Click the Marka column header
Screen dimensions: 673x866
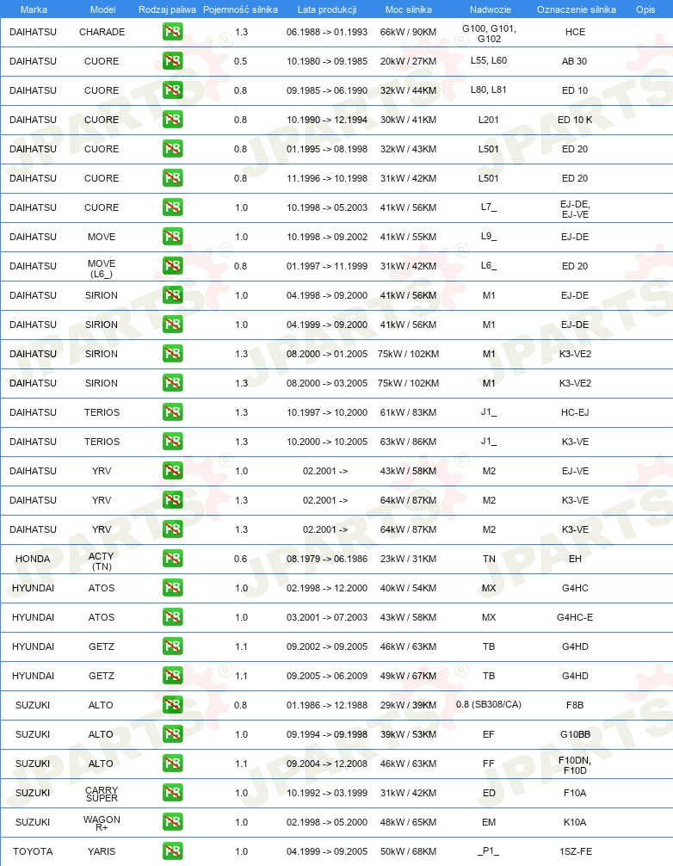[34, 9]
